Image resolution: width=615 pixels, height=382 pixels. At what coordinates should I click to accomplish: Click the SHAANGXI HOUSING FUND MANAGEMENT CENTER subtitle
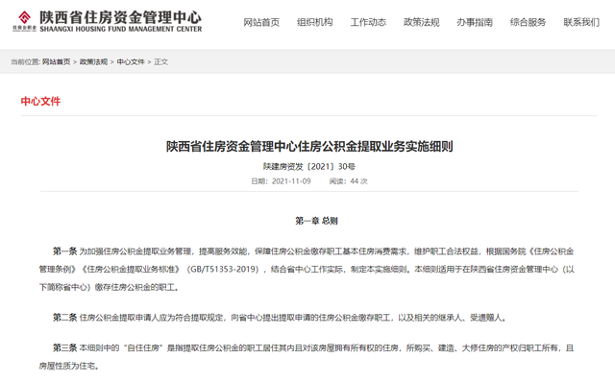pyautogui.click(x=121, y=29)
